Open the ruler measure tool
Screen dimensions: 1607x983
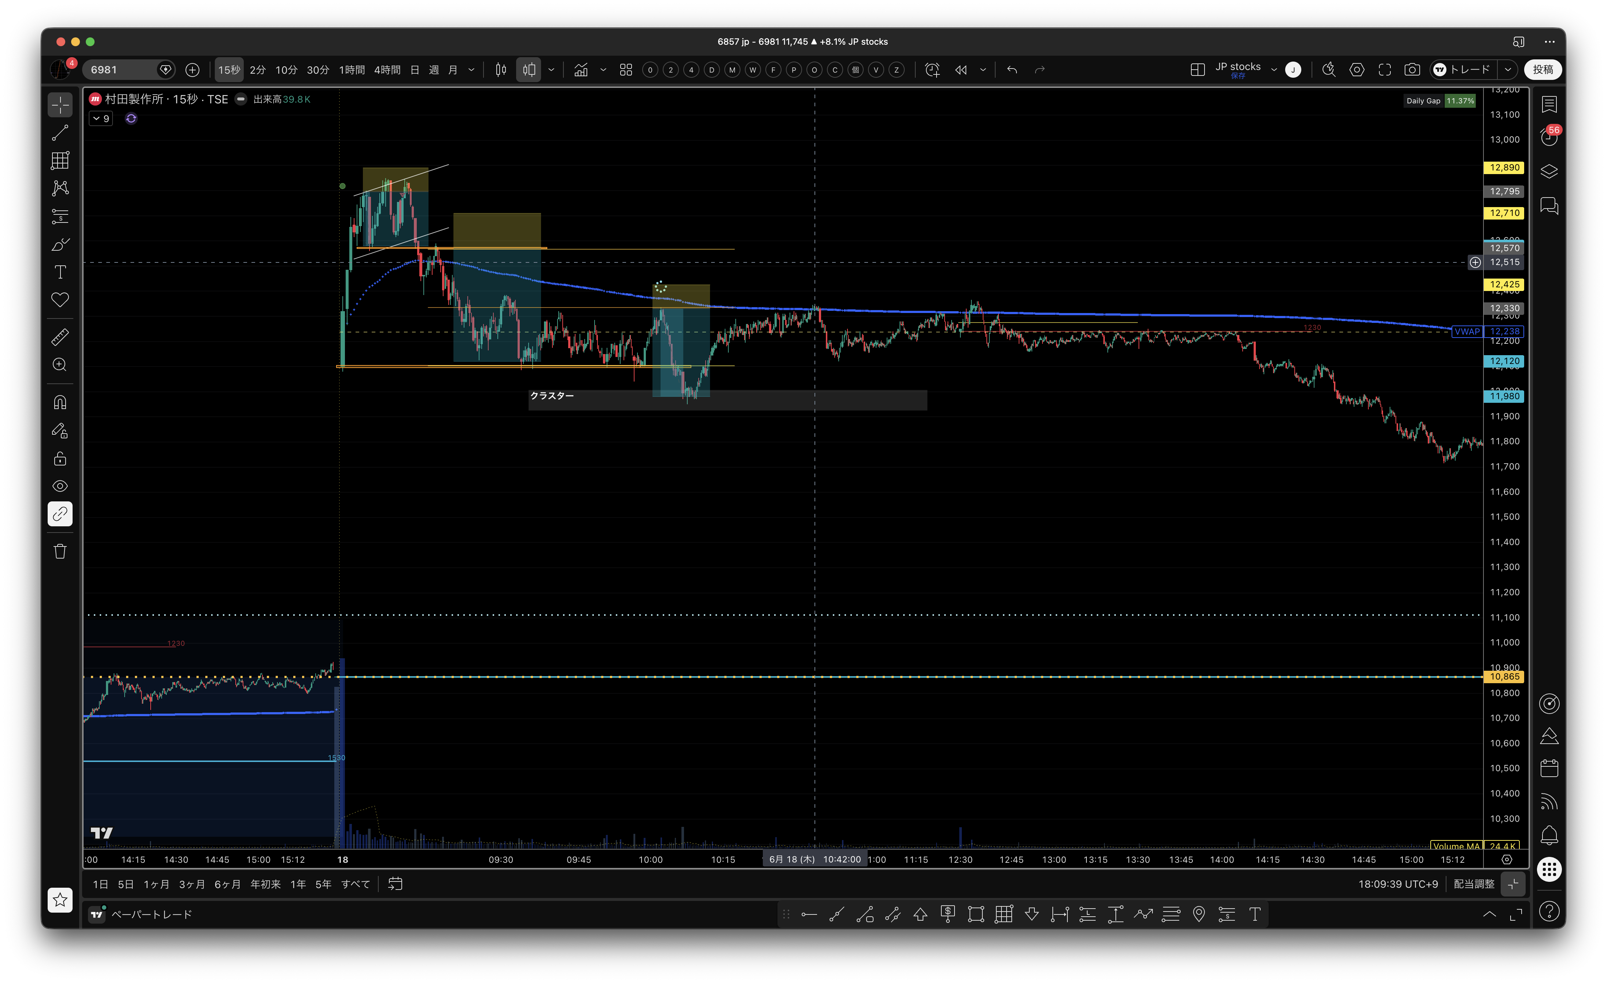click(x=60, y=337)
